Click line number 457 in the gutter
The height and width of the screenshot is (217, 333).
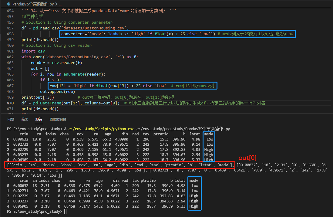[x=10, y=28]
